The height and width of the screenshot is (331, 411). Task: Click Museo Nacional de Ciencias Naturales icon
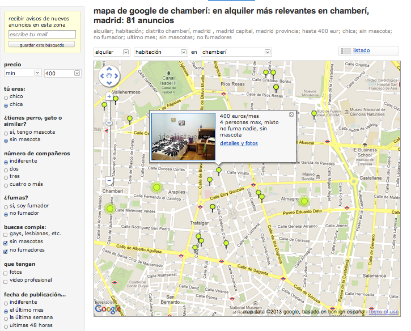click(346, 112)
